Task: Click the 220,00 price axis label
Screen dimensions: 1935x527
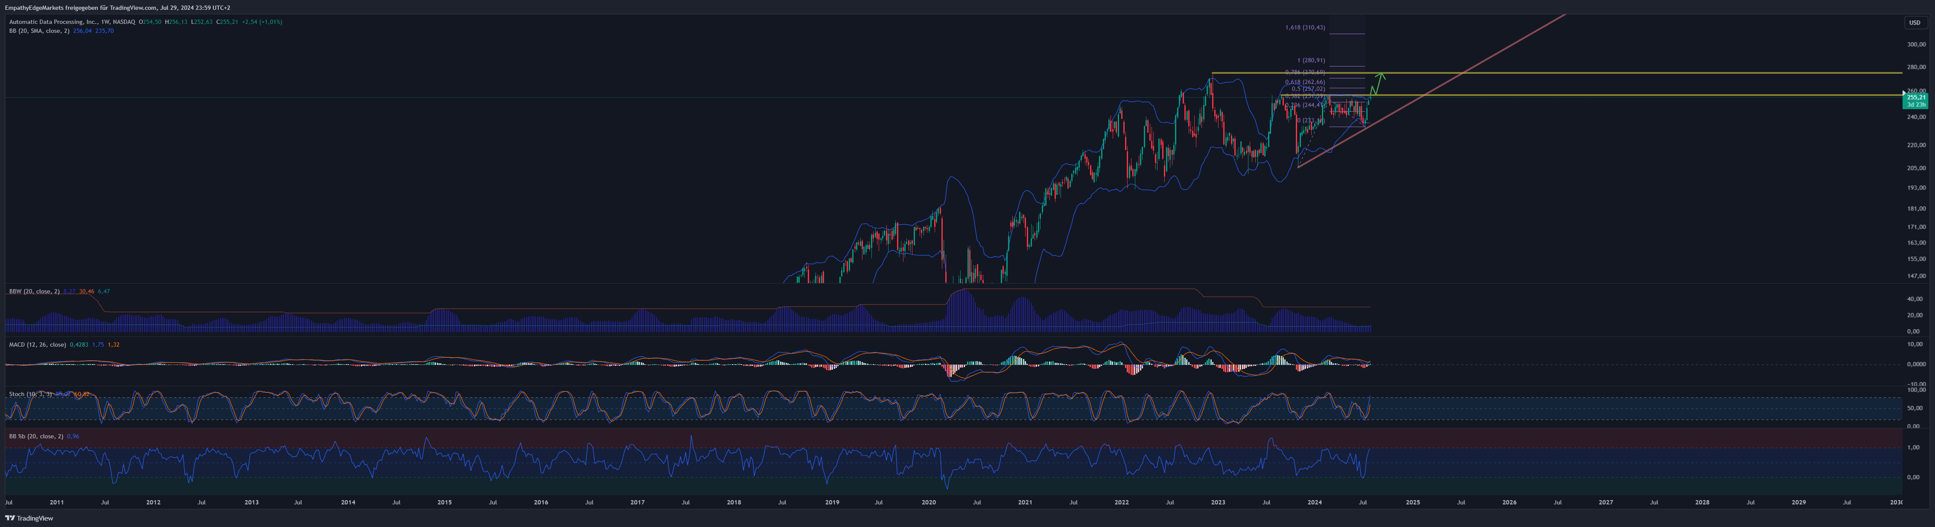Action: click(1916, 145)
